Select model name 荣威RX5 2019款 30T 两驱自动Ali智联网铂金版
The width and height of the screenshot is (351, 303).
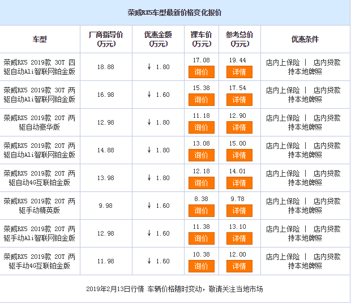pos(40,95)
